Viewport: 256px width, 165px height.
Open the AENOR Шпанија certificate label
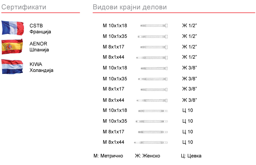pyautogui.click(x=39, y=47)
